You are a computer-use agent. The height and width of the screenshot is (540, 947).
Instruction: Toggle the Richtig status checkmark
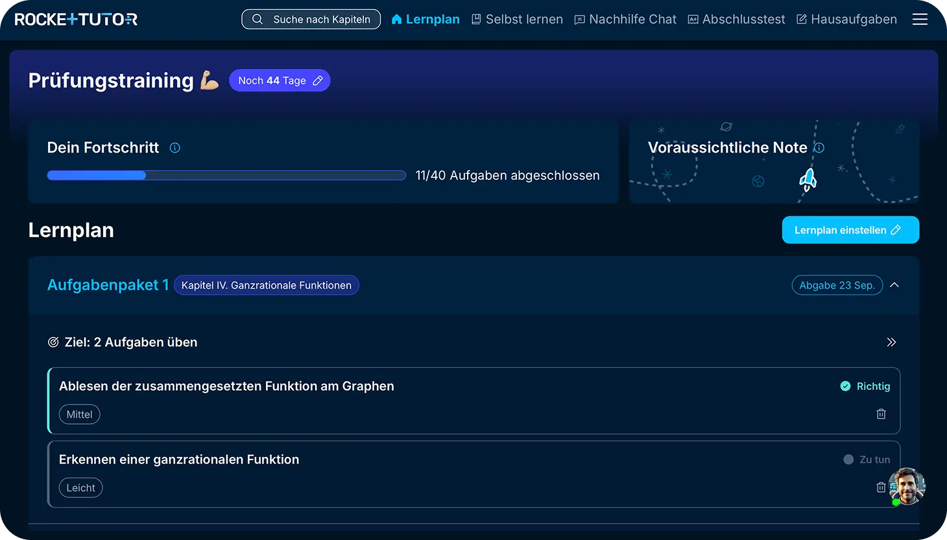[x=845, y=386]
